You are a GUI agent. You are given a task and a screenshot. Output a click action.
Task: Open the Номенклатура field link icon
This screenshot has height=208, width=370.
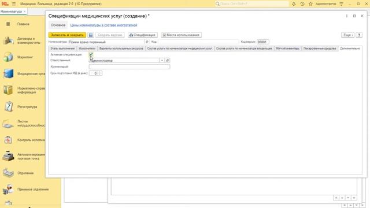(147, 42)
